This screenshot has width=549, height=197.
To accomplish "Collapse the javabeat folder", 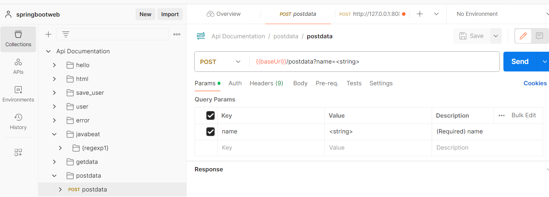I will [x=55, y=134].
